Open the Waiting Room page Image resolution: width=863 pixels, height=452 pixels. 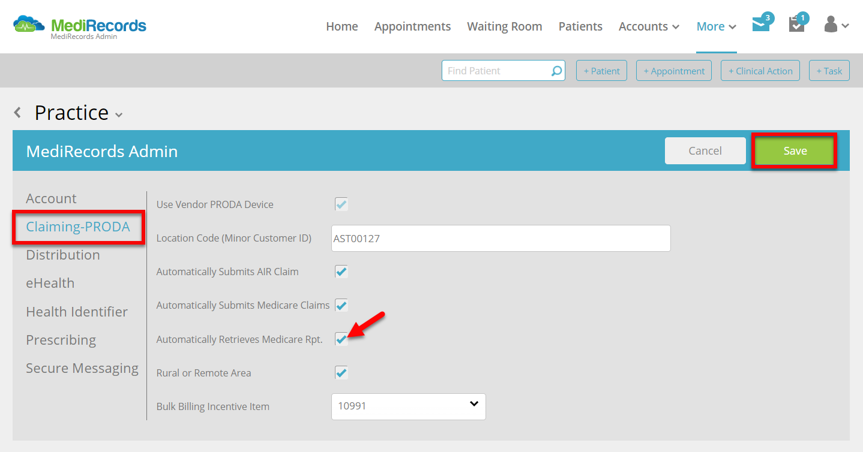505,26
